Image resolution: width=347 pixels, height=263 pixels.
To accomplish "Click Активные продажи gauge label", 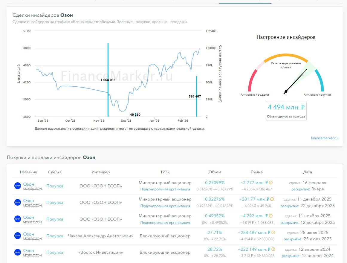I will tap(255, 94).
